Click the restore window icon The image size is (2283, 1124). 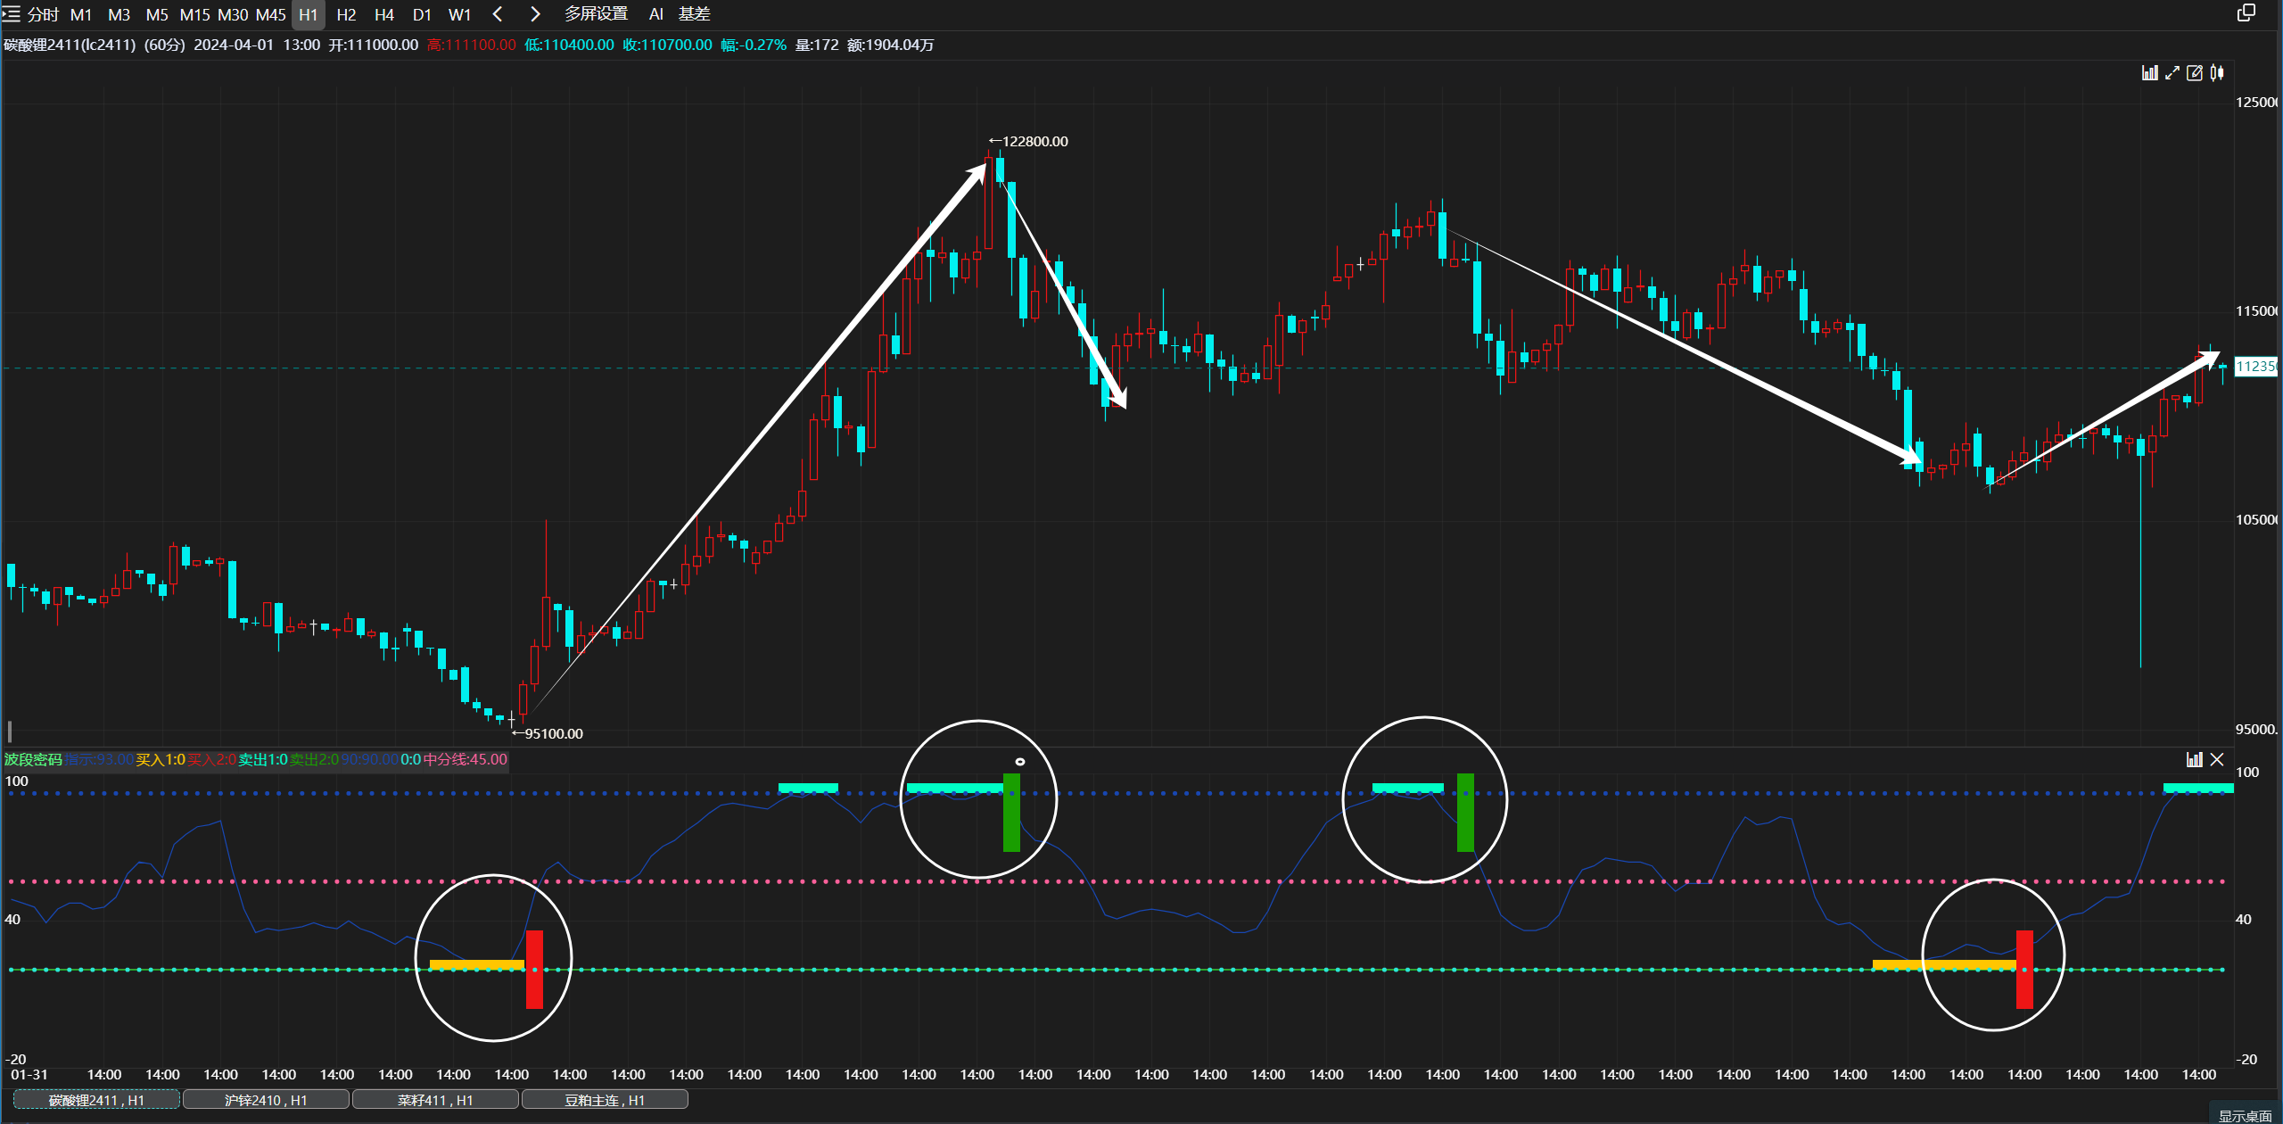[2246, 12]
